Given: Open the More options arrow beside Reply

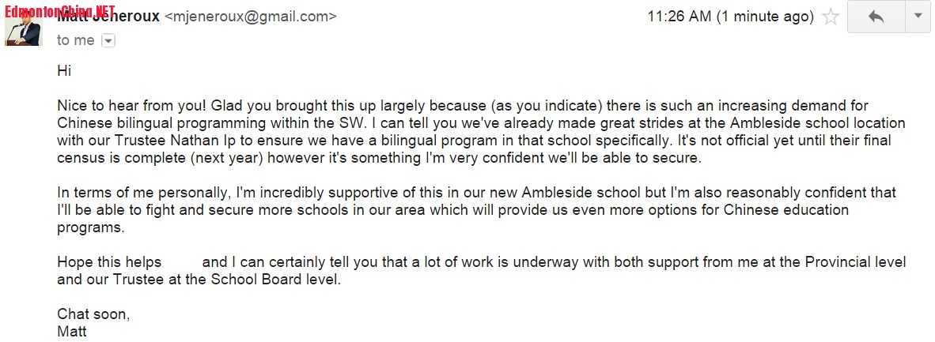Looking at the screenshot, I should 918,16.
